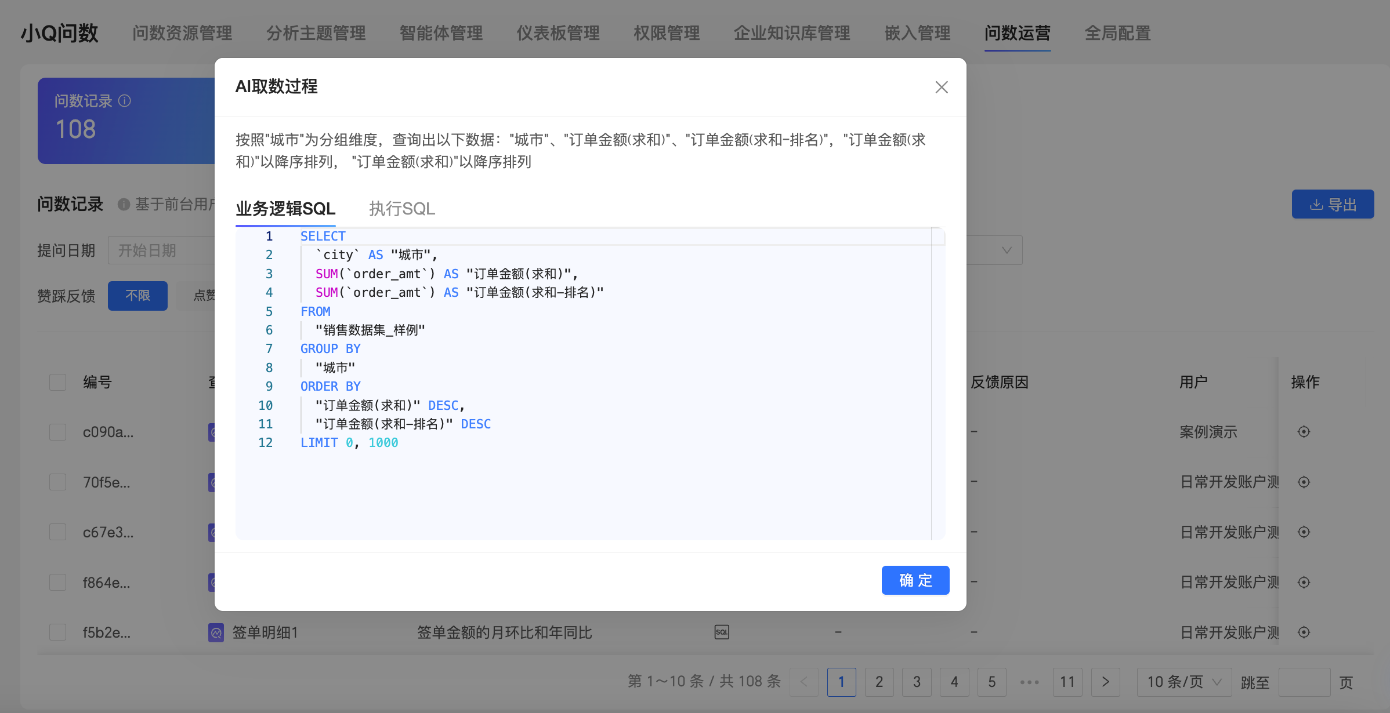This screenshot has width=1390, height=713.
Task: Close the AI取数过程 dialog with X
Action: click(941, 87)
